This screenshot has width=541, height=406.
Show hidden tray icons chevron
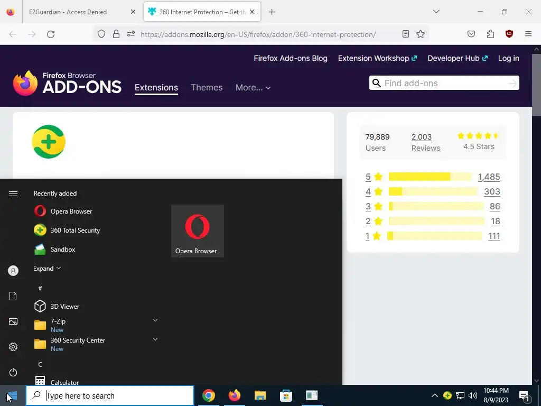[435, 395]
